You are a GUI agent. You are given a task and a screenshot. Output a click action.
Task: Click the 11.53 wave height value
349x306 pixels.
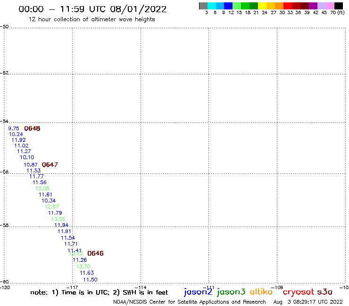tap(33, 171)
